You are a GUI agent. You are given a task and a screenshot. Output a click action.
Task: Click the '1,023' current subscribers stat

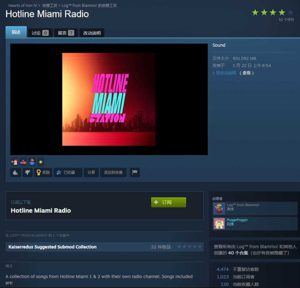(x=223, y=277)
